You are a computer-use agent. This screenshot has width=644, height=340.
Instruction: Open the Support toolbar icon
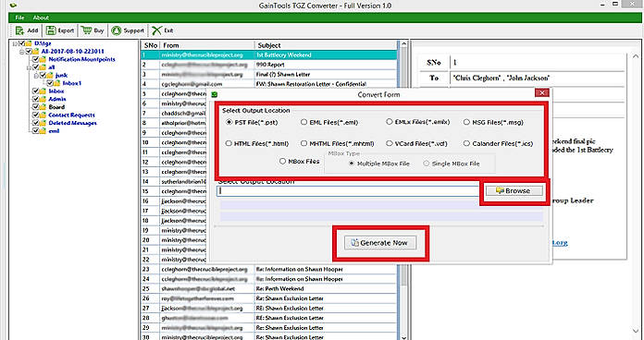(x=117, y=30)
